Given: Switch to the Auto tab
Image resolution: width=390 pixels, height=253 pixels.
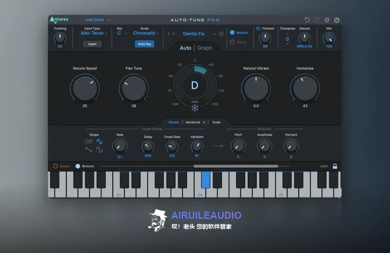Looking at the screenshot, I should (186, 48).
